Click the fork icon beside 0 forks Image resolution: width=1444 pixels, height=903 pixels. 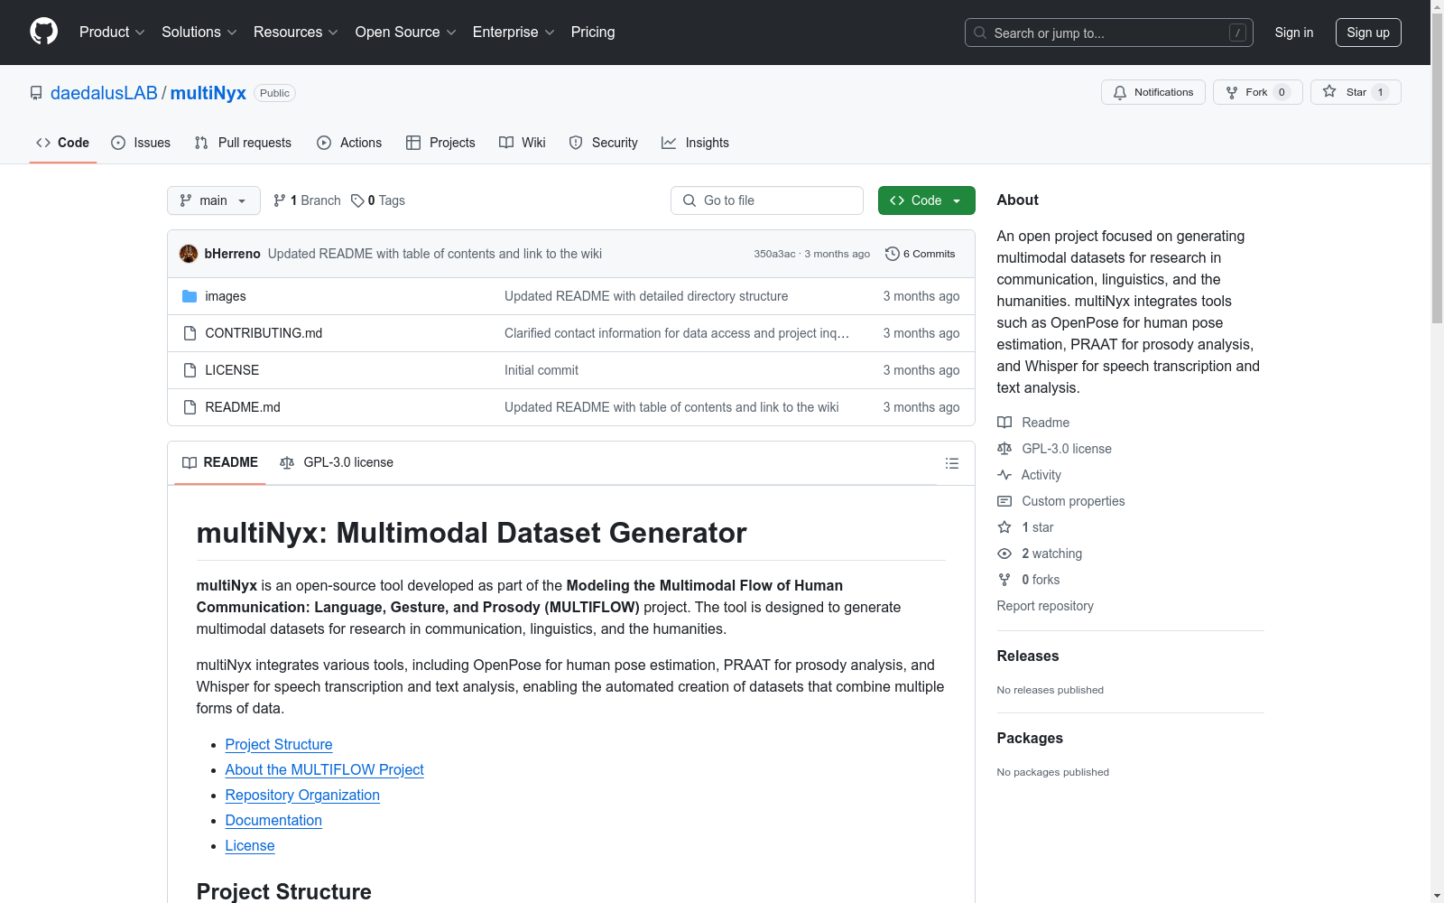[1004, 580]
